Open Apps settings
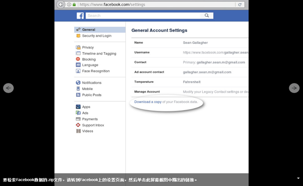 click(86, 107)
